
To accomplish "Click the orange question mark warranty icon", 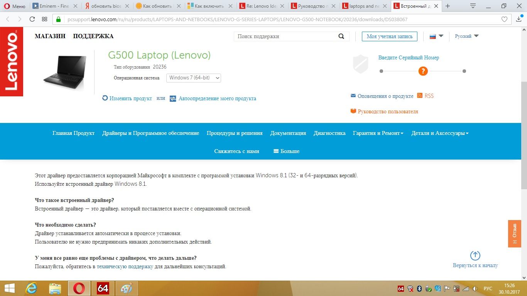I will [x=423, y=71].
